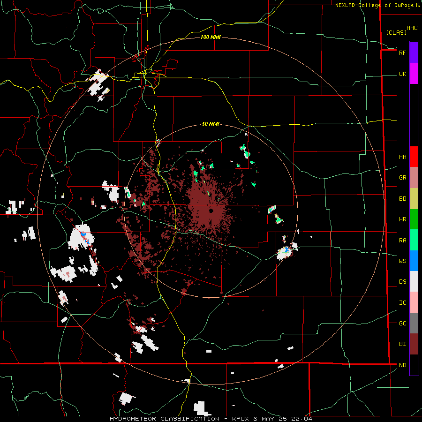Select the GC gray legend swatch
This screenshot has height=422, width=422.
click(414, 323)
